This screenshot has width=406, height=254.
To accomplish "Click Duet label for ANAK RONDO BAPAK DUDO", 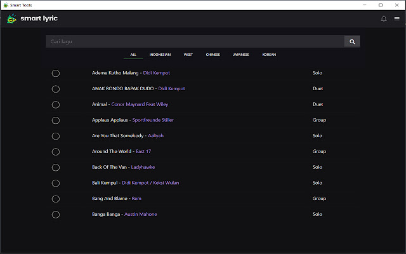I will coord(318,89).
